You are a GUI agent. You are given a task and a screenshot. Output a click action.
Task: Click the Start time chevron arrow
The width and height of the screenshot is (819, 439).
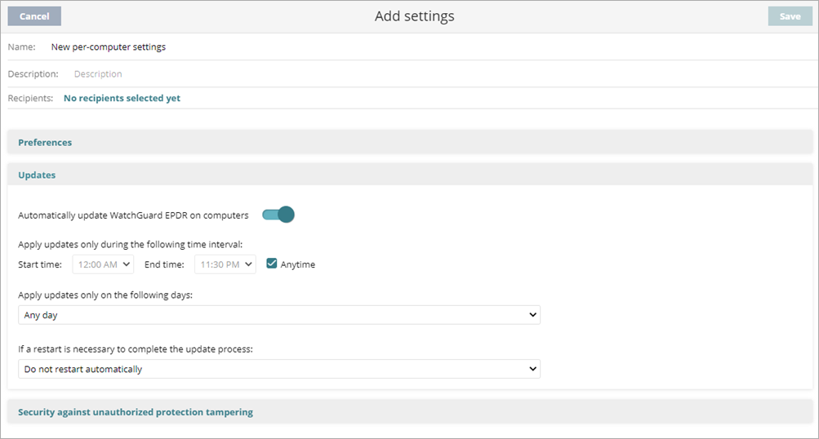point(127,264)
